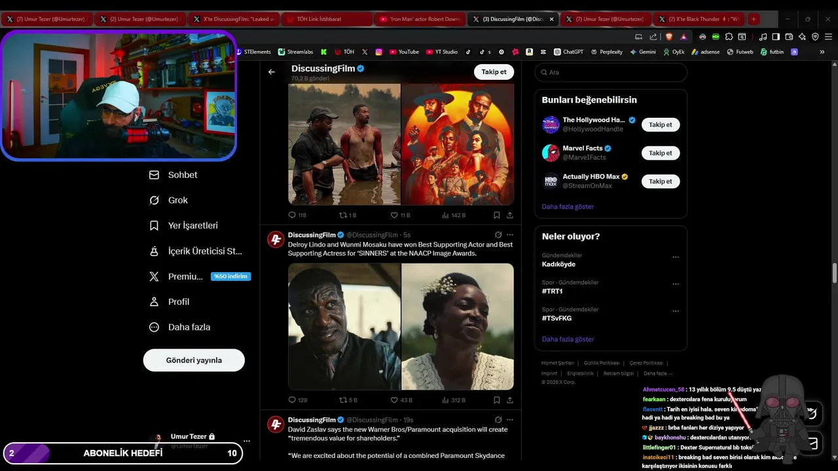Click Grok icon on Delroy Lindo post

point(498,235)
